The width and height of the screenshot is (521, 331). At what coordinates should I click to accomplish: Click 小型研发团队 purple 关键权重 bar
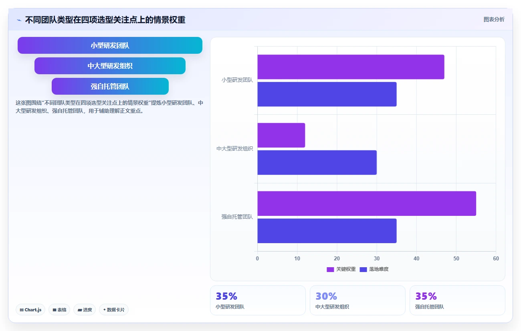pyautogui.click(x=351, y=67)
